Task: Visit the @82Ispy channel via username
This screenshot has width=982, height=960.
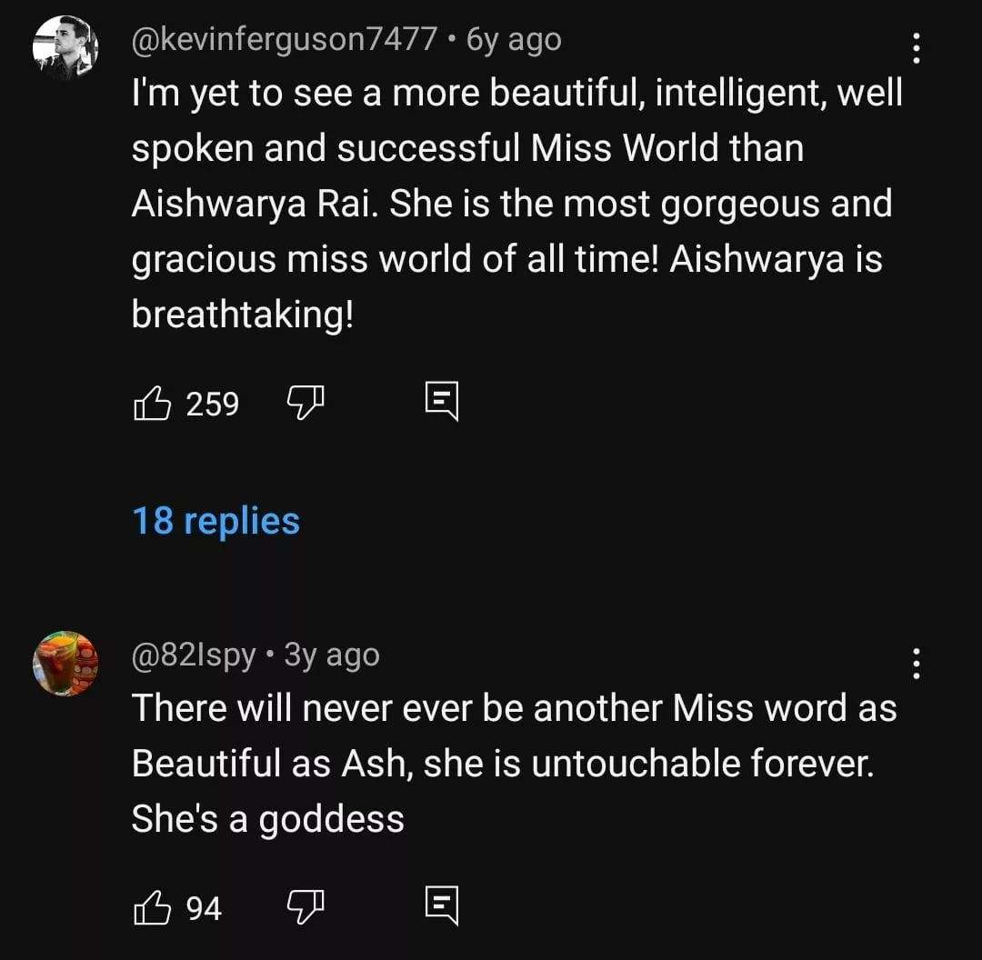Action: pos(194,655)
